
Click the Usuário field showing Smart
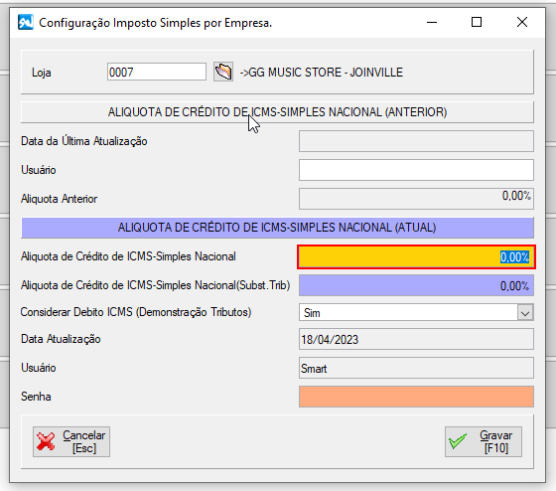(x=416, y=368)
